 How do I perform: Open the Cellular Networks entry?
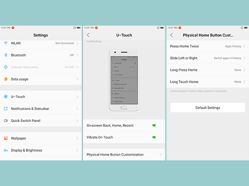click(x=40, y=67)
